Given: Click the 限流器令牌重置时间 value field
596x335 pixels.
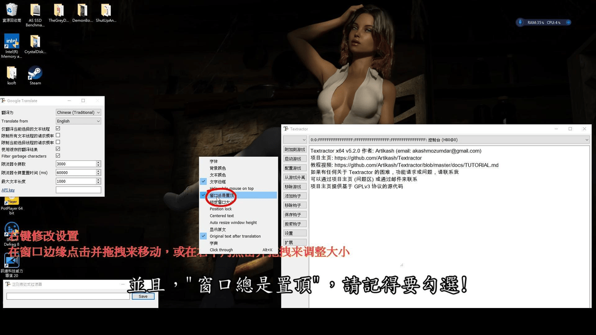Looking at the screenshot, I should [76, 173].
